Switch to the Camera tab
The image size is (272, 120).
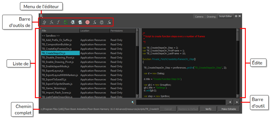(x=199, y=17)
